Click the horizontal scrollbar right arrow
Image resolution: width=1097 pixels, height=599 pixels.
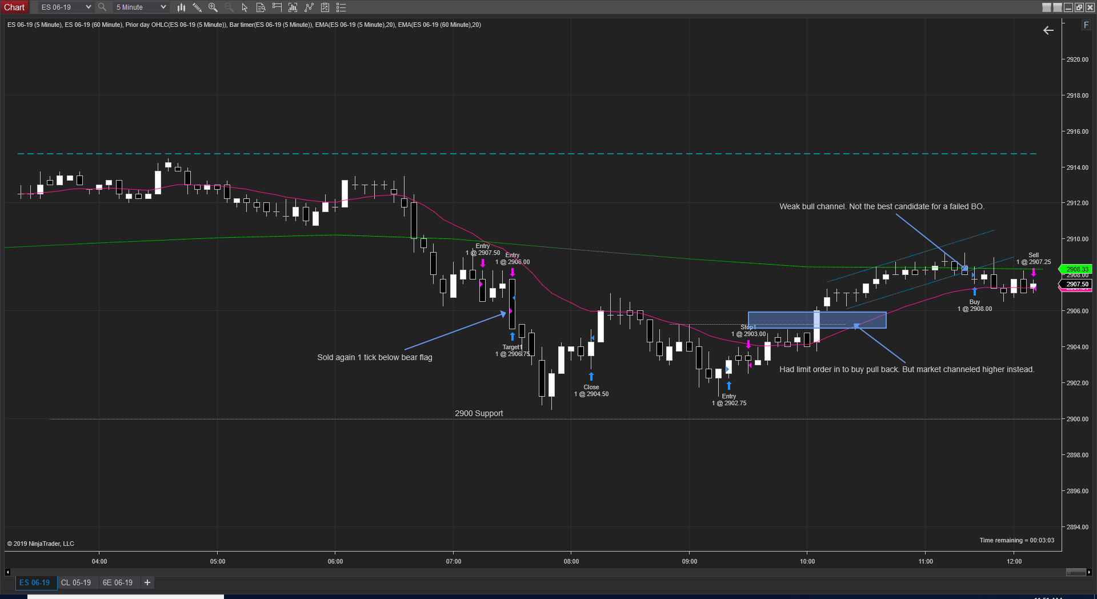coord(1089,572)
